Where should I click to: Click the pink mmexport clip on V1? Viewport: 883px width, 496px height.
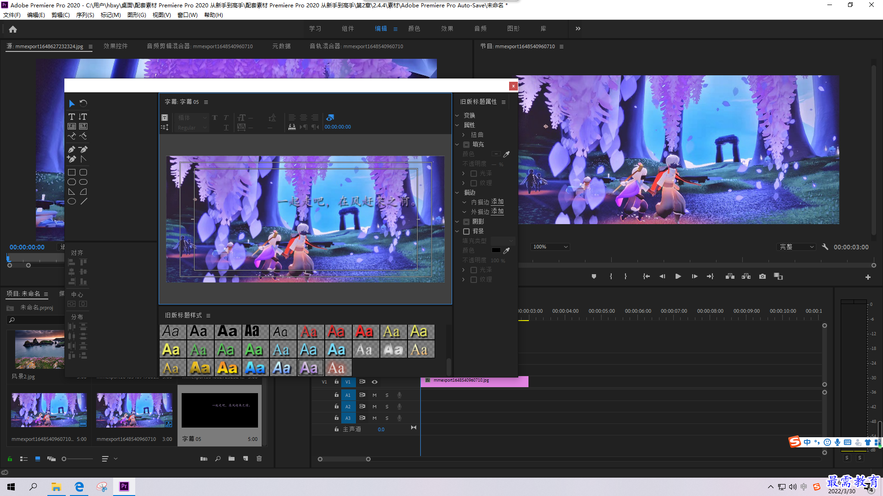pos(474,381)
